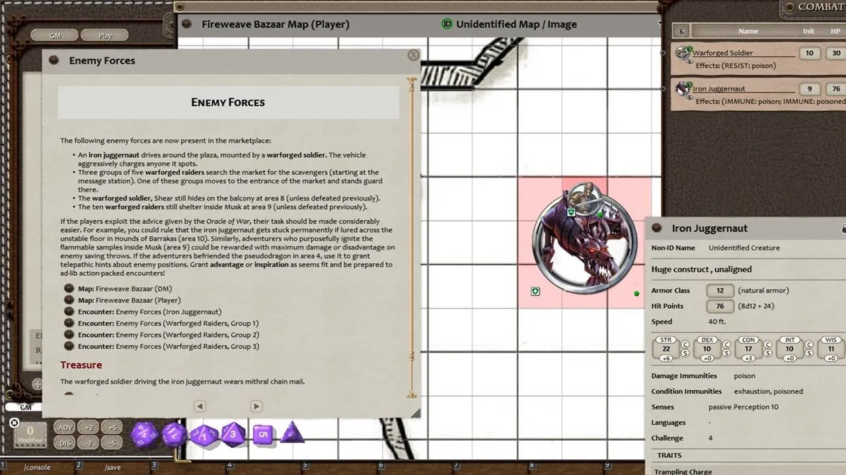Click the ID icon on map header
This screenshot has width=846, height=475.
click(447, 24)
